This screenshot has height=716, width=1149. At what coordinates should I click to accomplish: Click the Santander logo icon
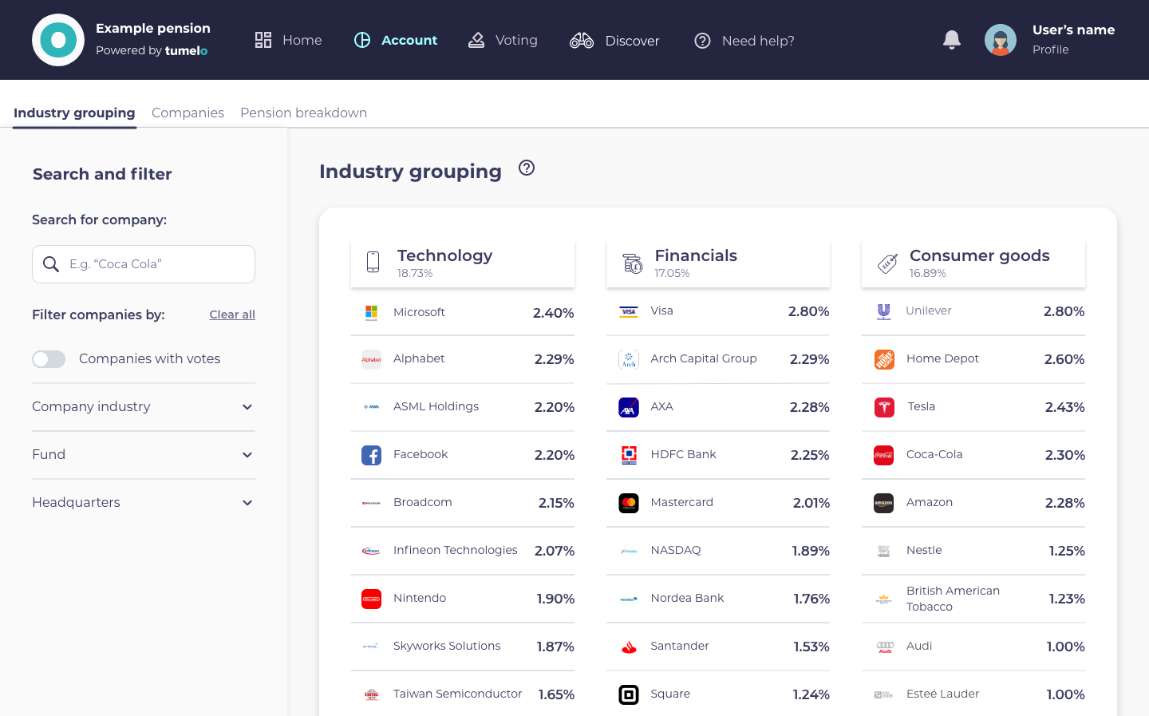629,647
